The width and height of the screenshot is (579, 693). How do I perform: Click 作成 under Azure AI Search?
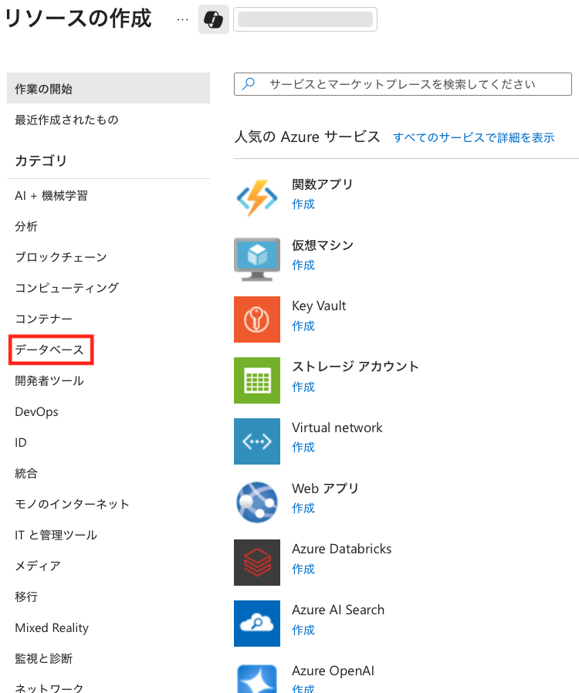point(303,630)
